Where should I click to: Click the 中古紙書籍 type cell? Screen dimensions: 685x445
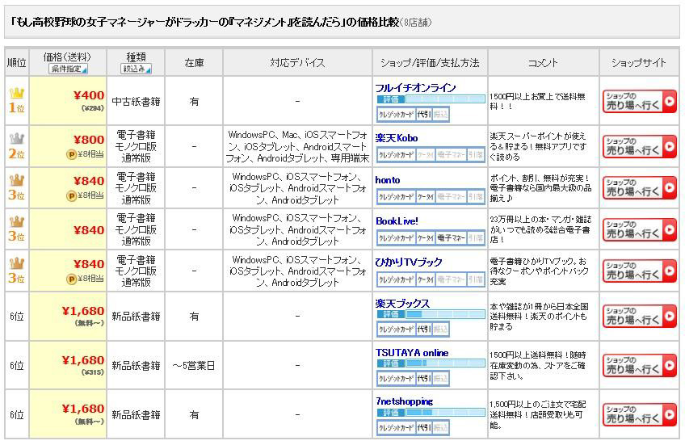pyautogui.click(x=136, y=101)
